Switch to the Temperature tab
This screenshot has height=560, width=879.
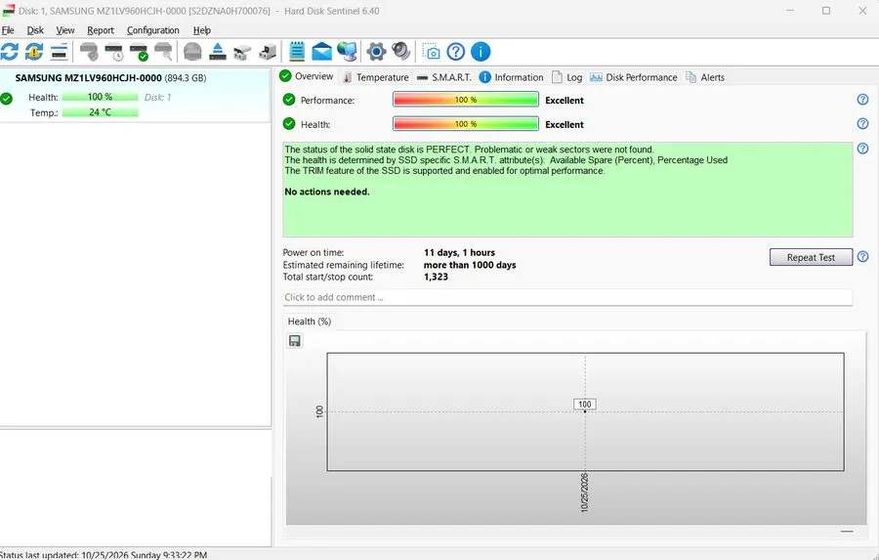tap(376, 77)
